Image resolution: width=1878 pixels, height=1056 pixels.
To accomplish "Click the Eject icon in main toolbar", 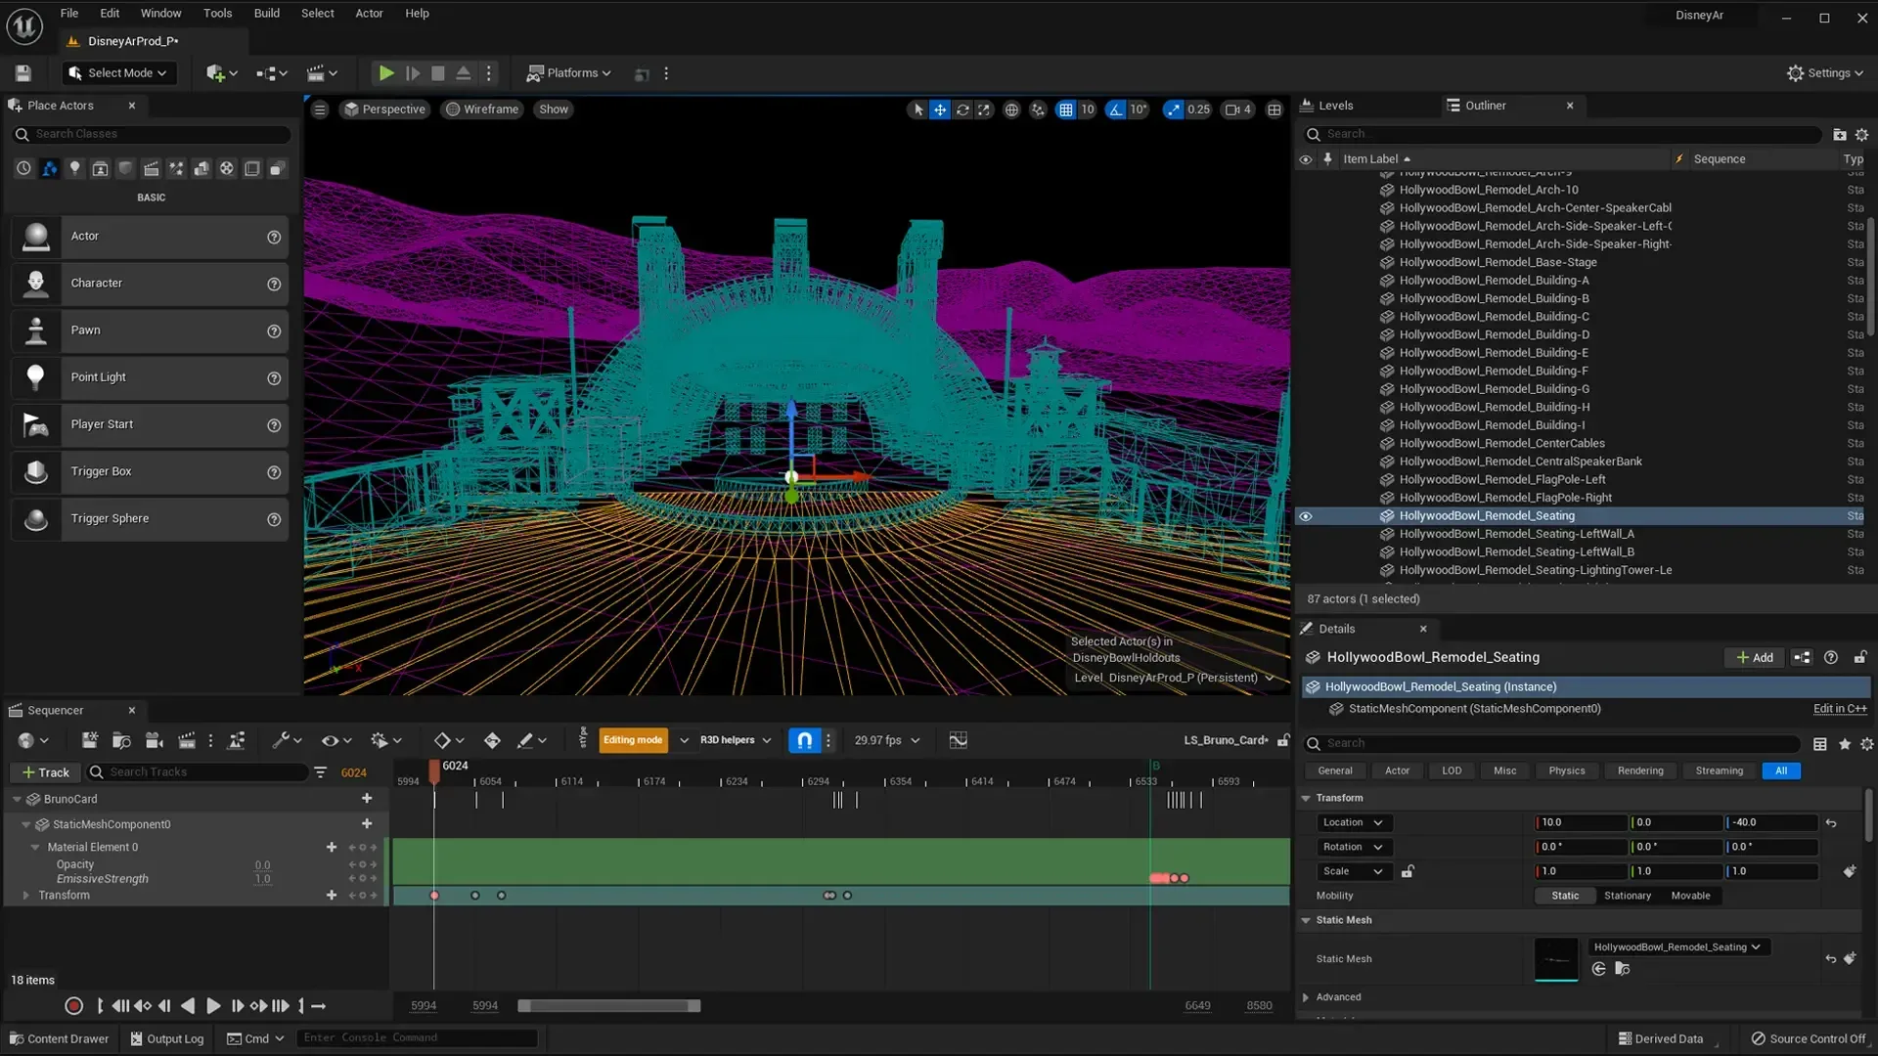I will point(464,73).
